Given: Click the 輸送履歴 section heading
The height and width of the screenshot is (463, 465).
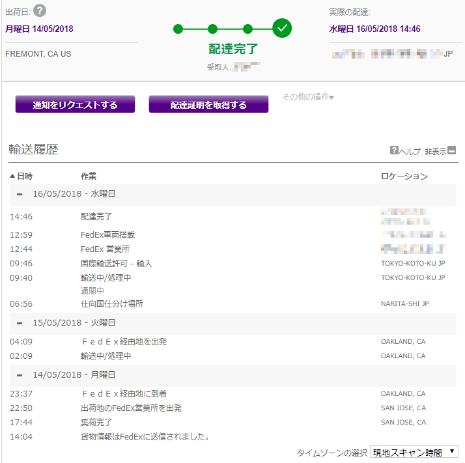Looking at the screenshot, I should [33, 149].
